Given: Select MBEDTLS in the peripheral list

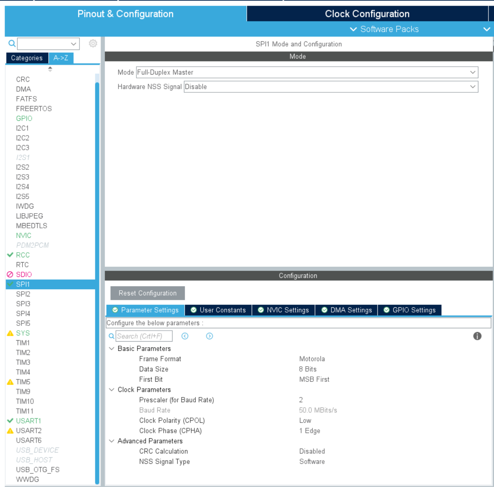Looking at the screenshot, I should [x=31, y=226].
